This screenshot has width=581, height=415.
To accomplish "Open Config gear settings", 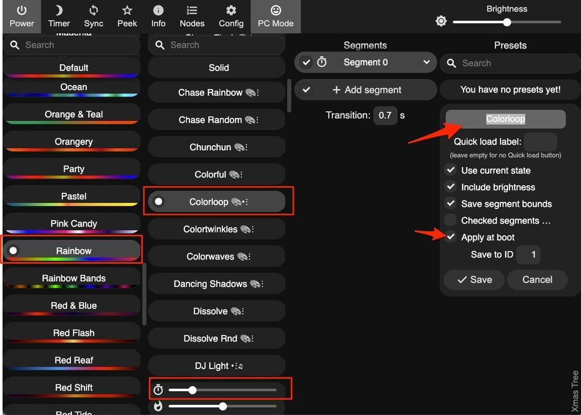I will [x=231, y=11].
